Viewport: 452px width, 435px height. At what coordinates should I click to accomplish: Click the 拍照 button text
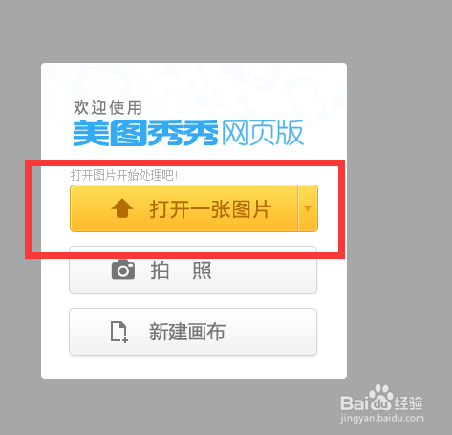coord(181,271)
